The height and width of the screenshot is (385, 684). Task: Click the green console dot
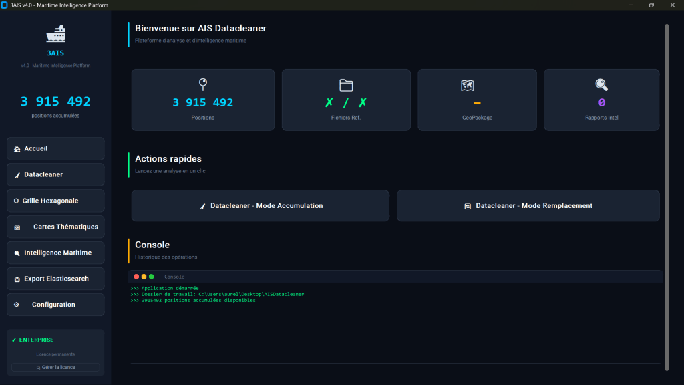tap(151, 277)
